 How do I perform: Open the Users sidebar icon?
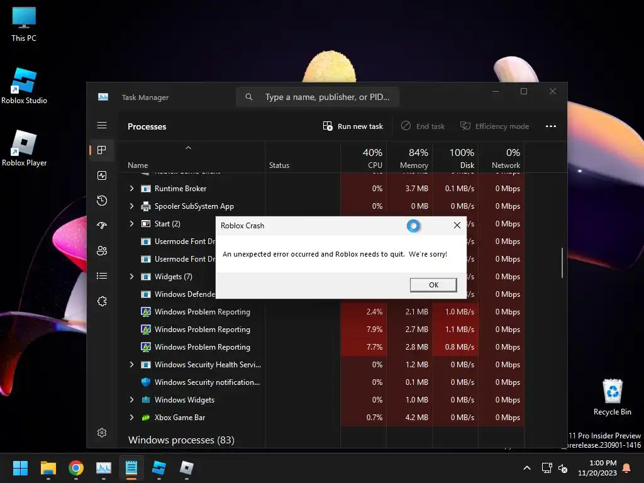(x=102, y=250)
